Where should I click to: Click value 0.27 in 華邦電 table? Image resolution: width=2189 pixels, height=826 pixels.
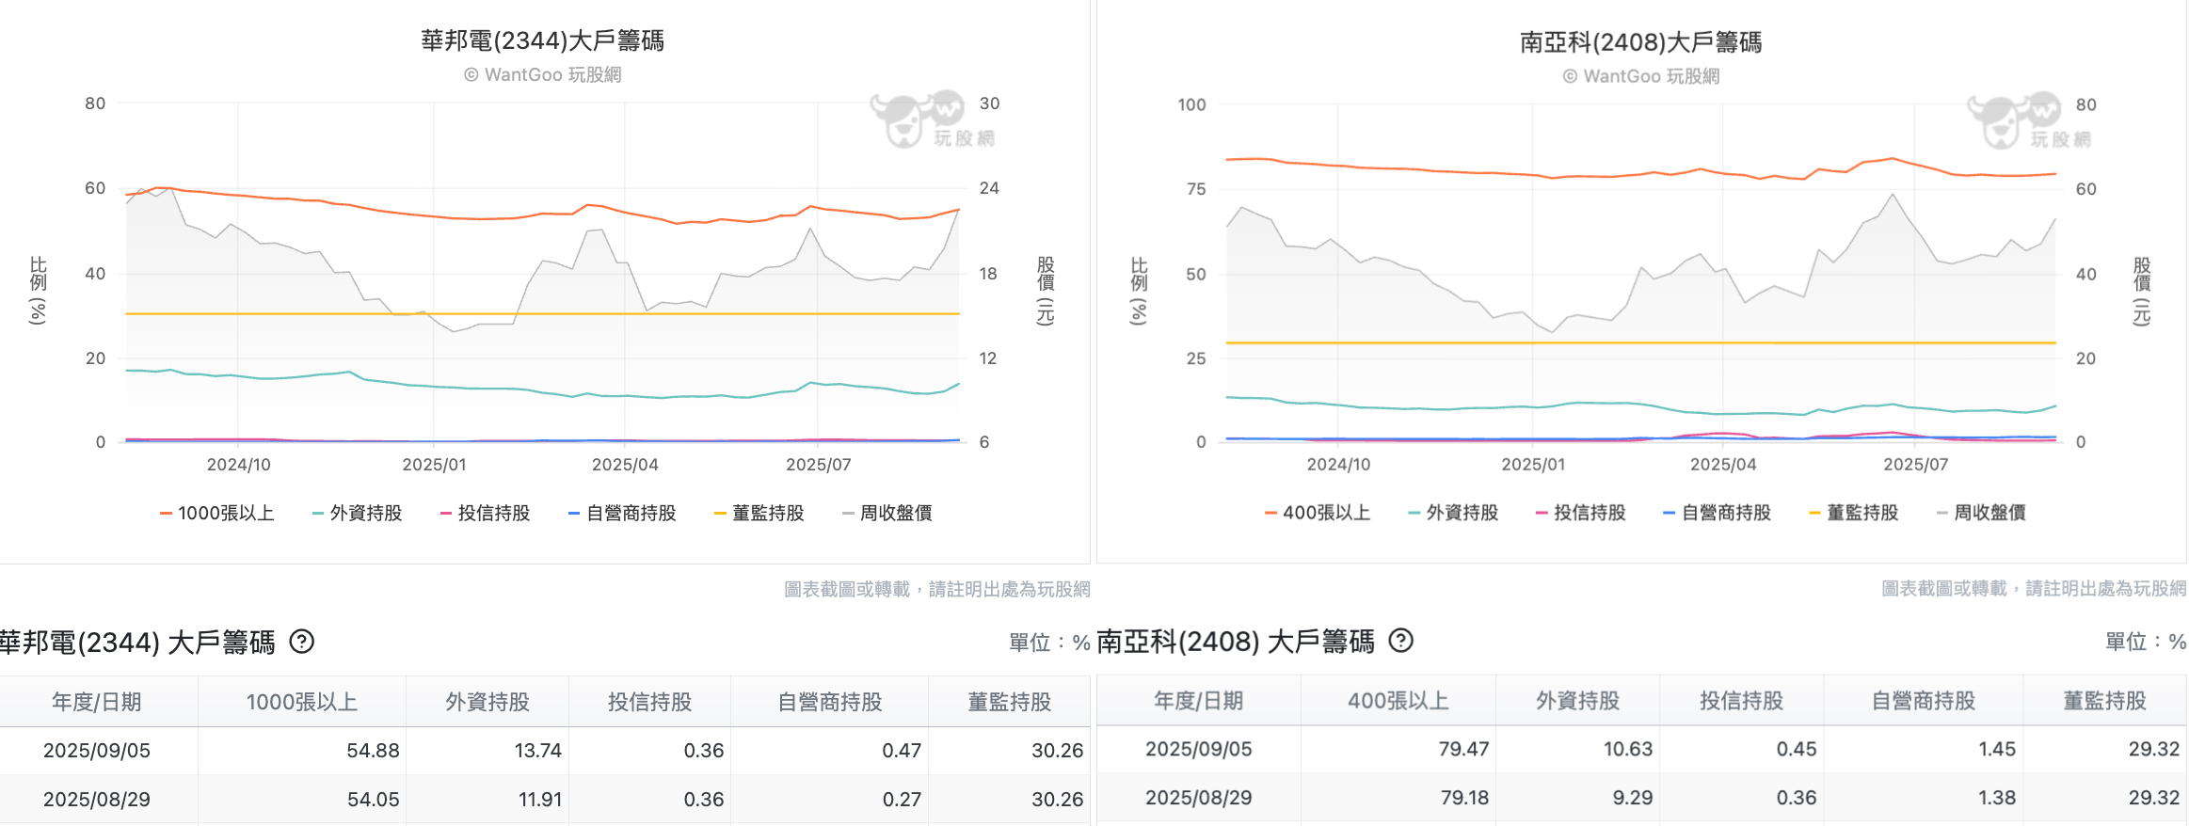(902, 800)
